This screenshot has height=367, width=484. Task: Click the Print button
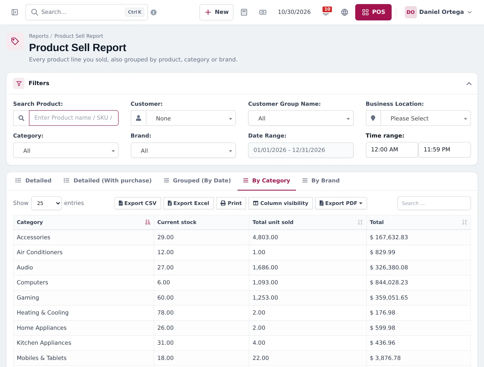[x=231, y=203]
